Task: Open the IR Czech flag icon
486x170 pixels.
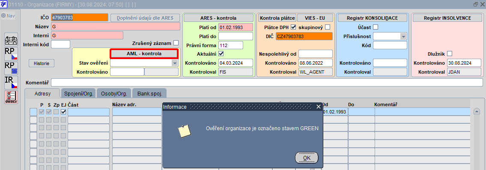Action: point(11,83)
